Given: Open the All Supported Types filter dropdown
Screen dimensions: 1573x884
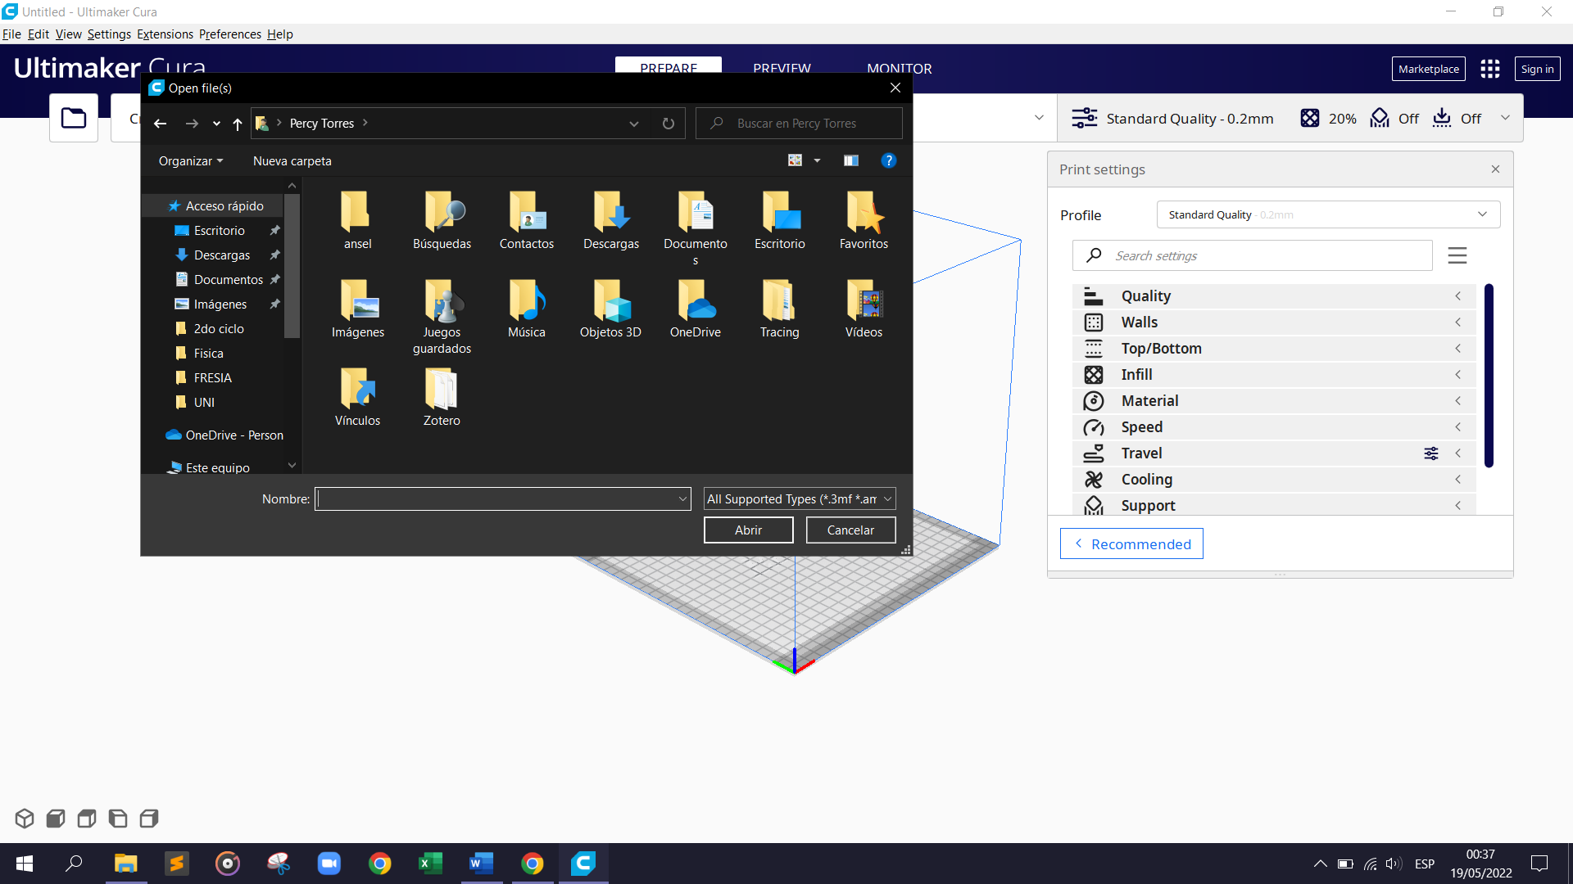Looking at the screenshot, I should [x=799, y=499].
